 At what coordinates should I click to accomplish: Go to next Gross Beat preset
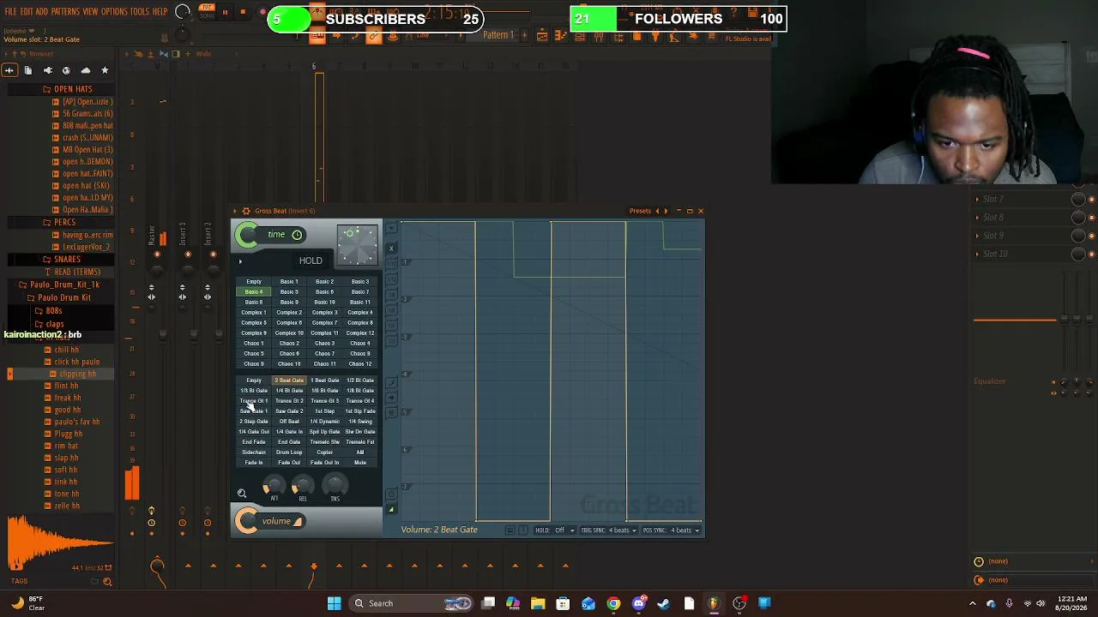click(666, 211)
